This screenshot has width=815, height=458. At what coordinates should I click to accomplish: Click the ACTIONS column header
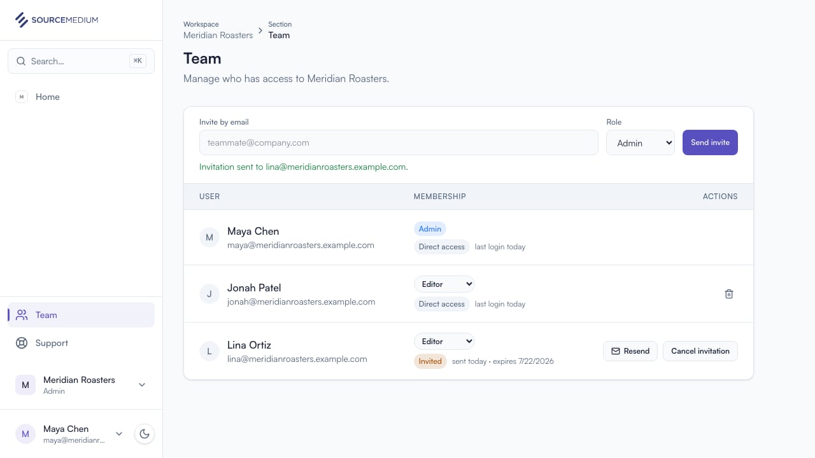[720, 197]
